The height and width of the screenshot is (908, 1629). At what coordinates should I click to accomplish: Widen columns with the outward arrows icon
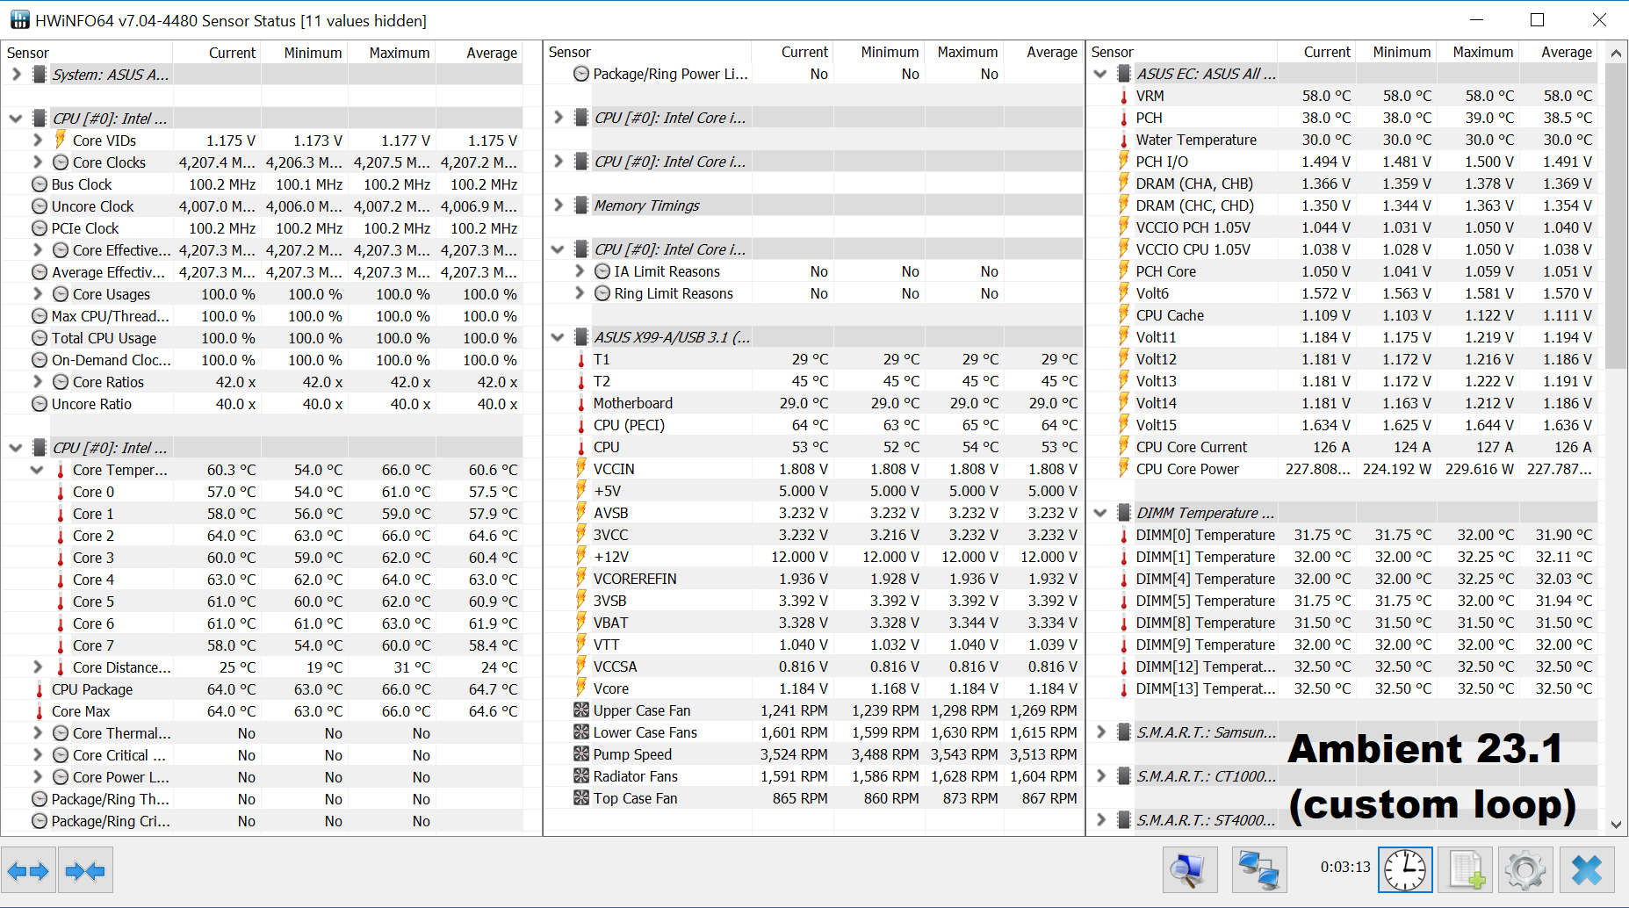29,869
